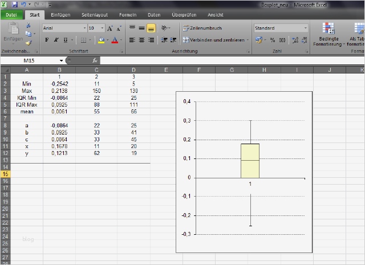Click the format painter brush icon
Screen dimensions: 365x265
[28, 43]
